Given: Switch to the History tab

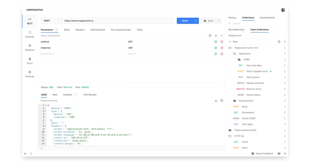Looking at the screenshot, I should pyautogui.click(x=232, y=18).
